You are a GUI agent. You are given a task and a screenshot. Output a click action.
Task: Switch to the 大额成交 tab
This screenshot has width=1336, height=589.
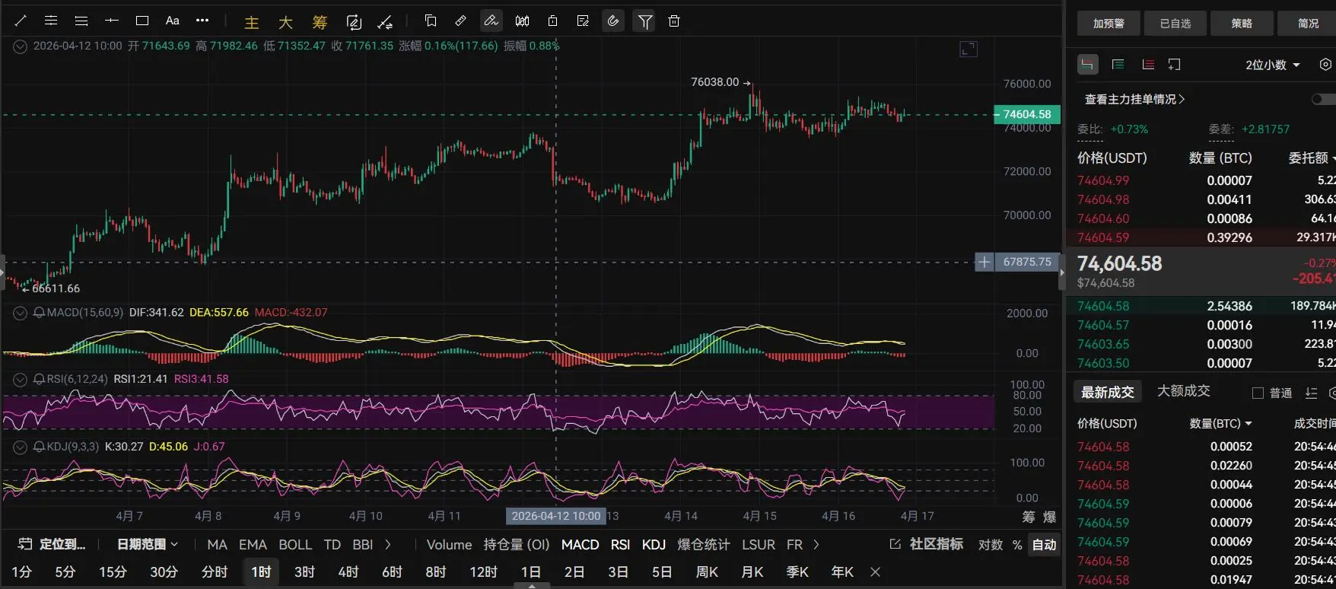point(1183,391)
